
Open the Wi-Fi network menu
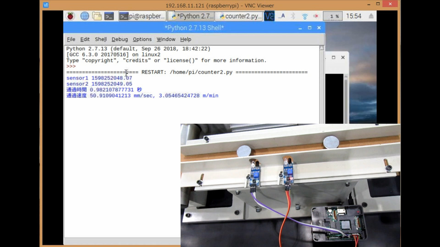[x=305, y=16]
